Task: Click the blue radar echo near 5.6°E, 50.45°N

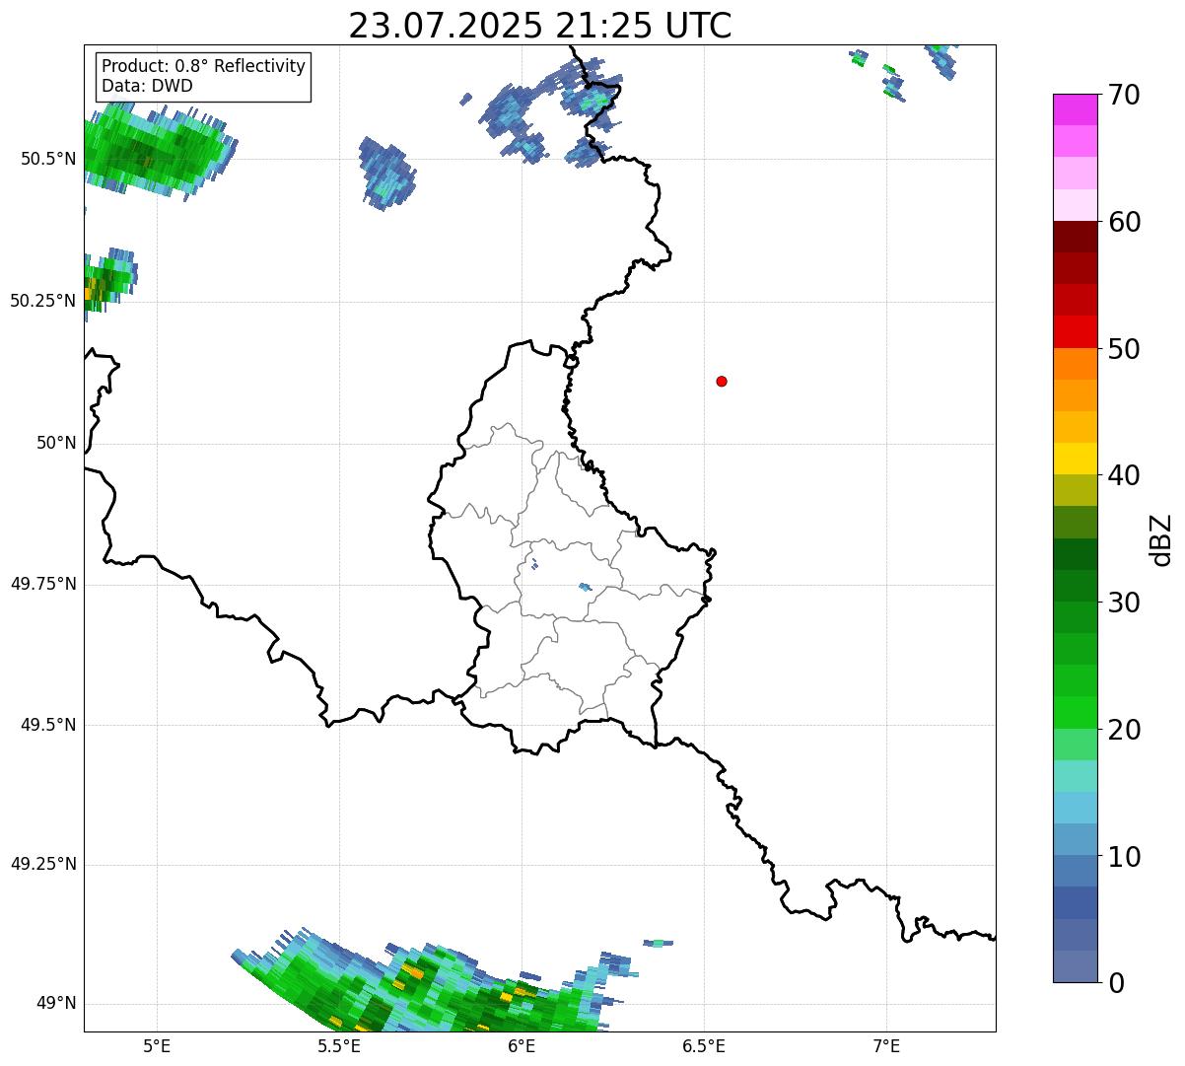Action: coord(387,173)
